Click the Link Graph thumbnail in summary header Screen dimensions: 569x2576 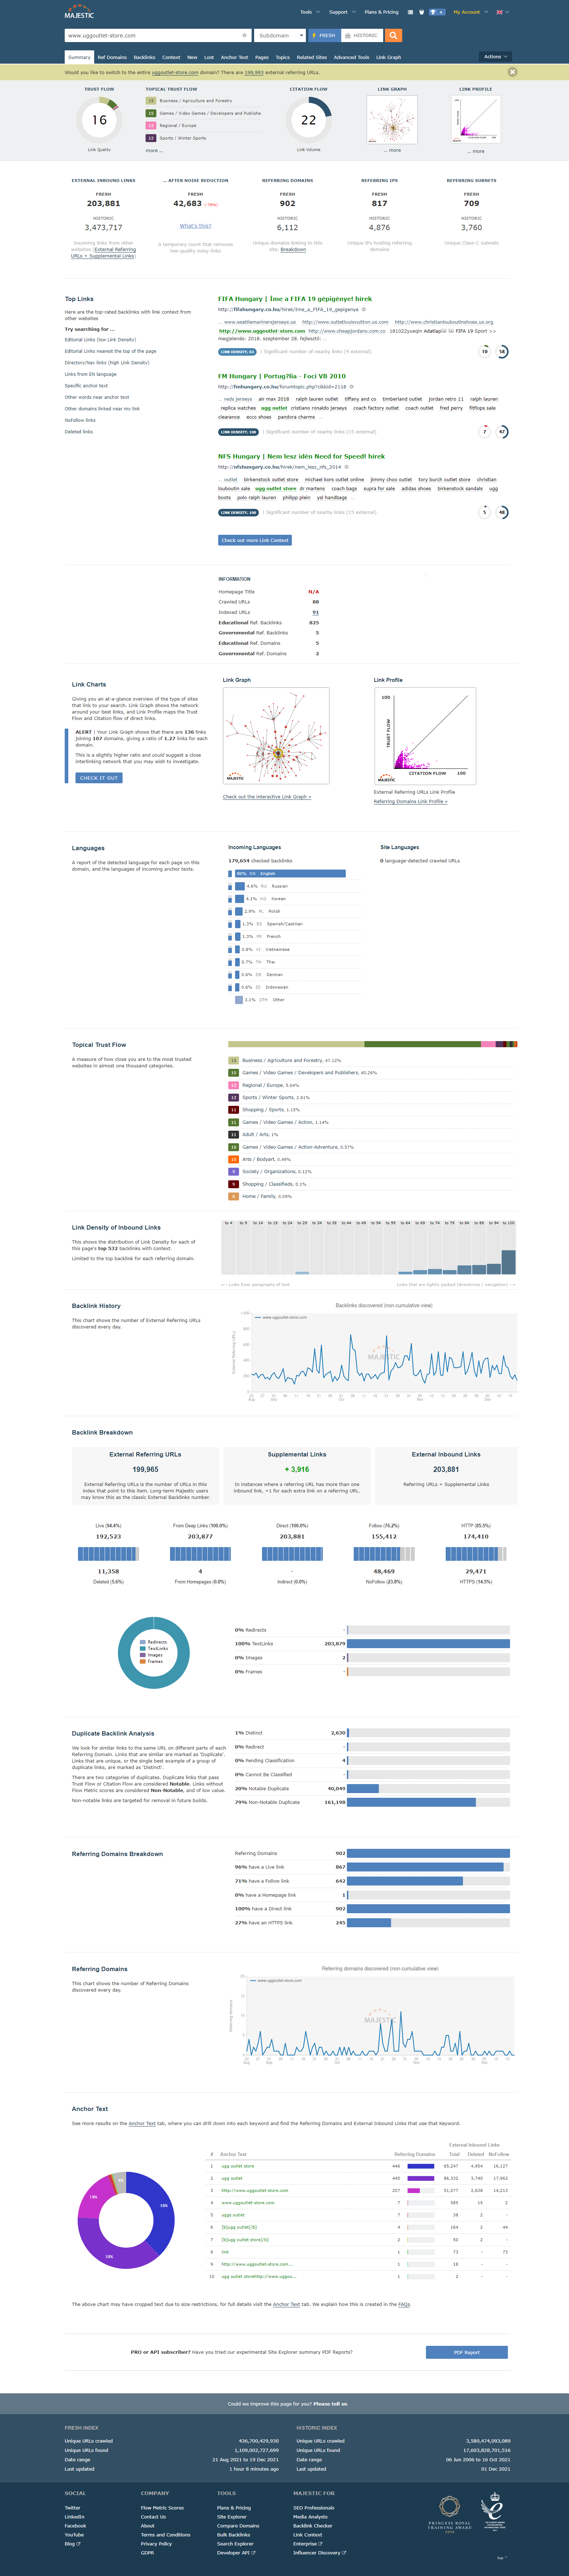pos(392,120)
